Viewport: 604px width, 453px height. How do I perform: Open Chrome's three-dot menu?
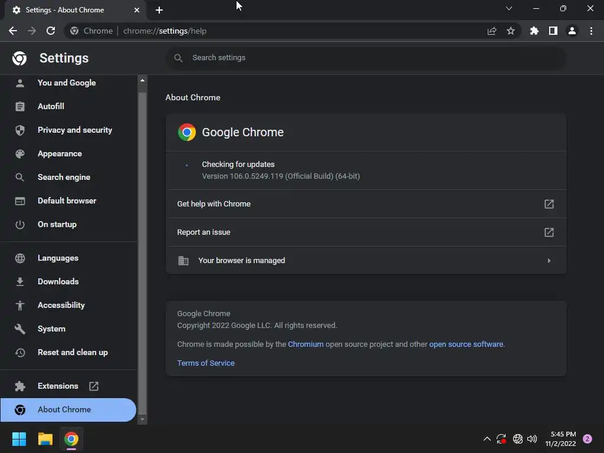591,31
